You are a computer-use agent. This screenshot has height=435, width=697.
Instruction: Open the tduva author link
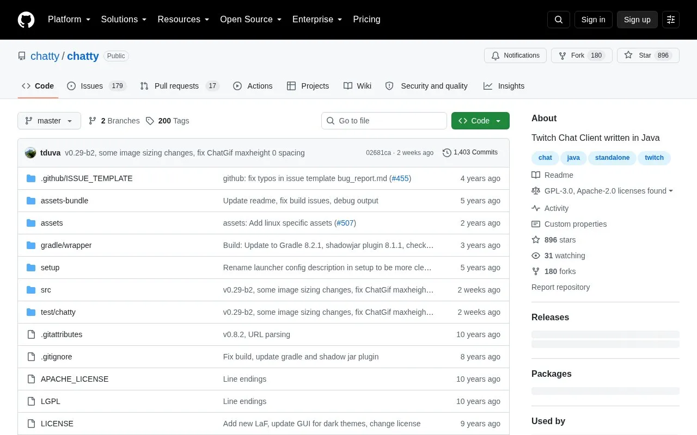pyautogui.click(x=50, y=153)
